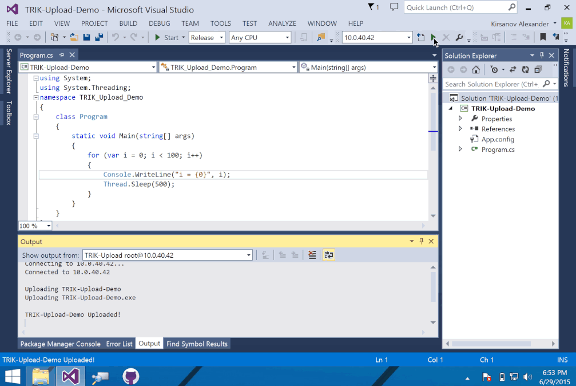Screen dimensions: 576x386
Task: Click the split editor handle above scrollbar
Action: coord(433,78)
